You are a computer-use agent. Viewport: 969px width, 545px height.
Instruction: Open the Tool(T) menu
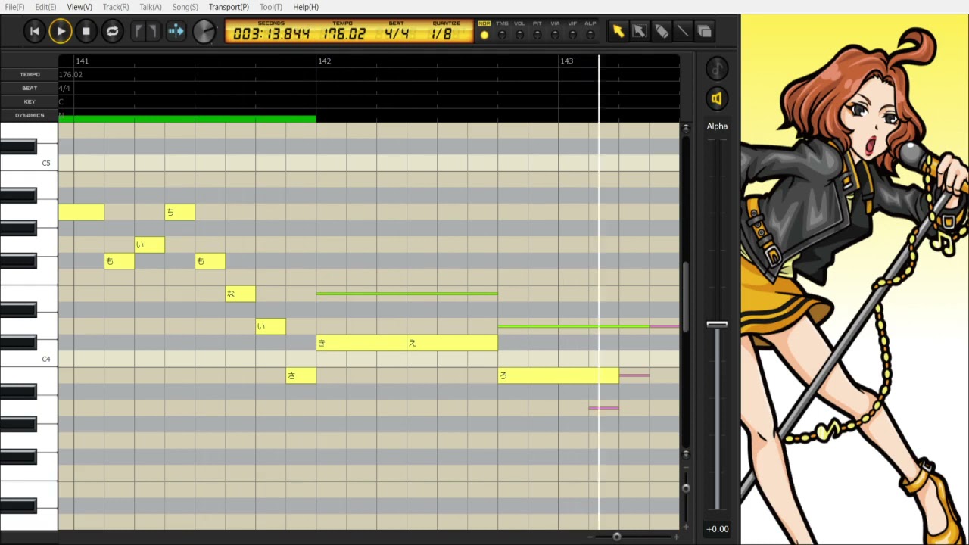point(271,7)
